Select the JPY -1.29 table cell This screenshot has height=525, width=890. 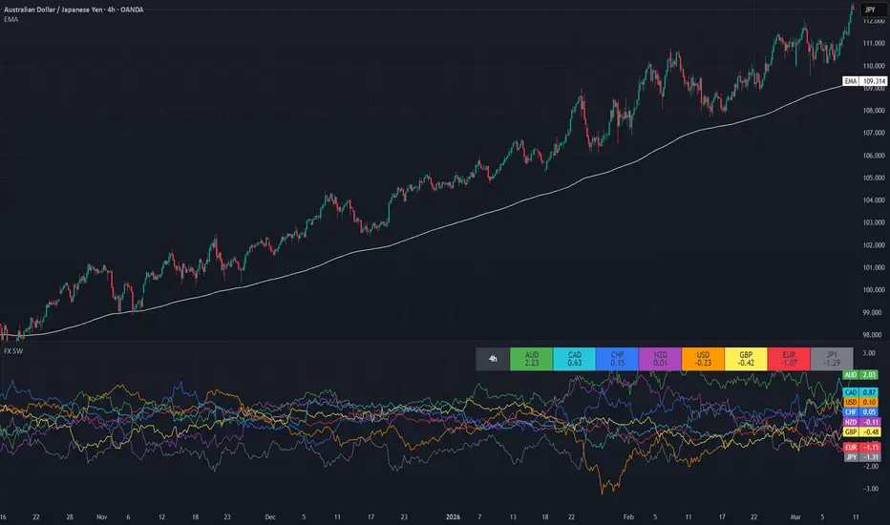click(832, 359)
